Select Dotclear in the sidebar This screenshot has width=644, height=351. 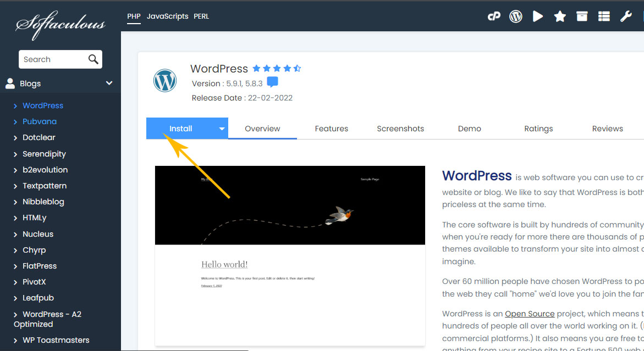point(38,138)
